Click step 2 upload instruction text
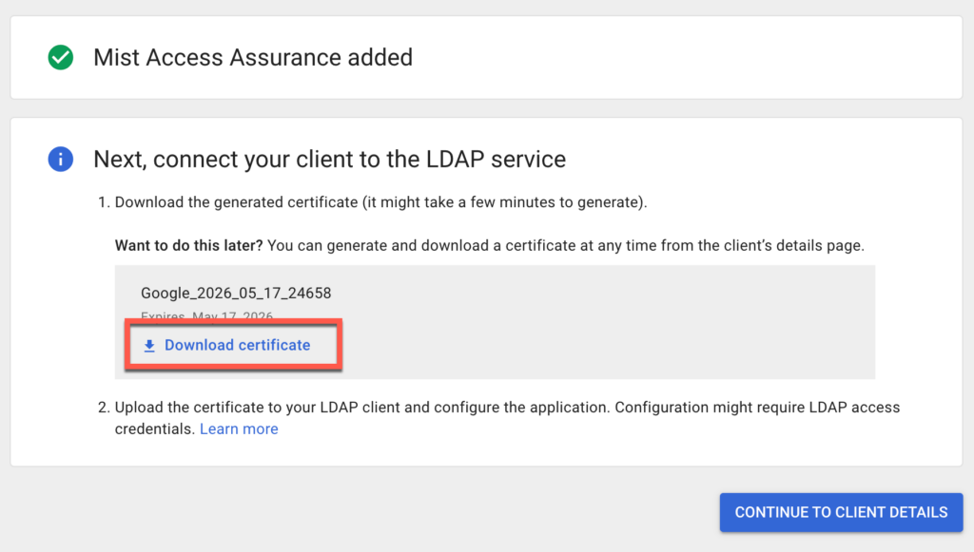Image resolution: width=974 pixels, height=552 pixels. pyautogui.click(x=506, y=407)
